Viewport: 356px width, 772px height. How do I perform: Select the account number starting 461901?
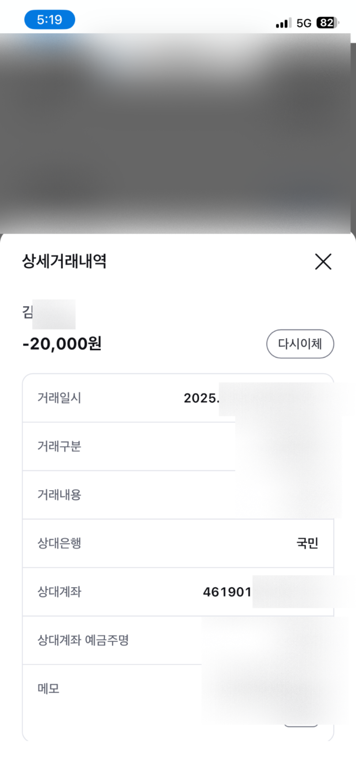[227, 592]
